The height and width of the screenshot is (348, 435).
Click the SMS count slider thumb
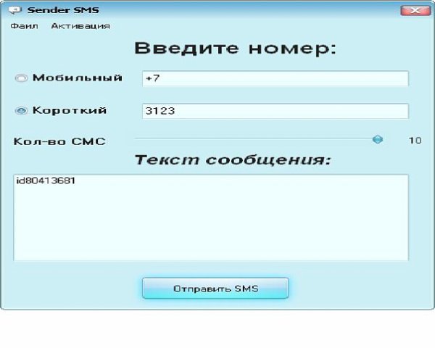pos(377,139)
